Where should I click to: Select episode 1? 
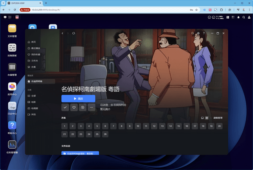pyautogui.click(x=64, y=126)
